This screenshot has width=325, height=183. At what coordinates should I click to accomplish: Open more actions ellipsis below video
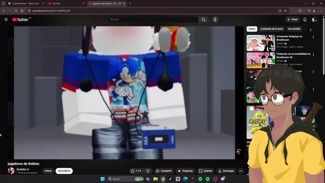(x=241, y=171)
